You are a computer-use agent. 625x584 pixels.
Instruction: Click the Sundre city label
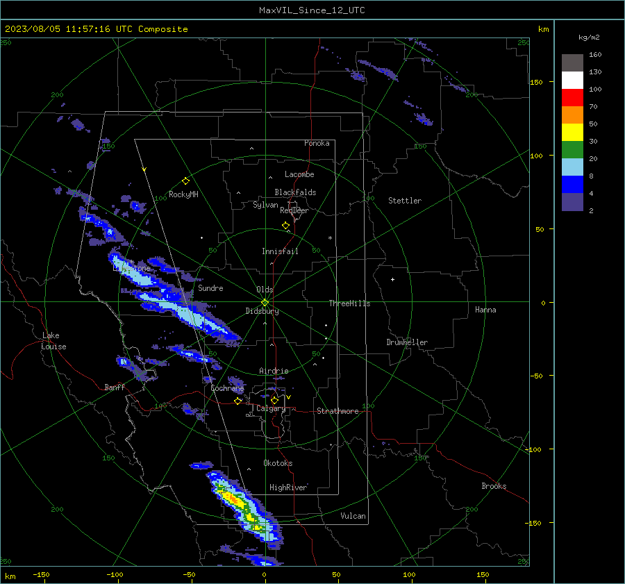tap(210, 287)
